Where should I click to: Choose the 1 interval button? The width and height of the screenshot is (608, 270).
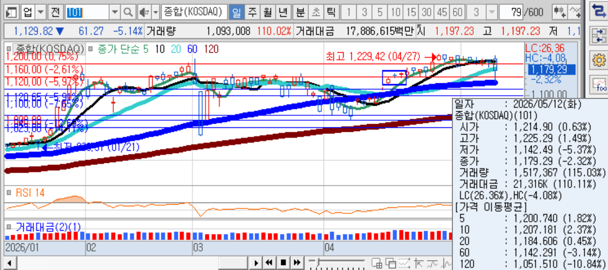pos(349,13)
